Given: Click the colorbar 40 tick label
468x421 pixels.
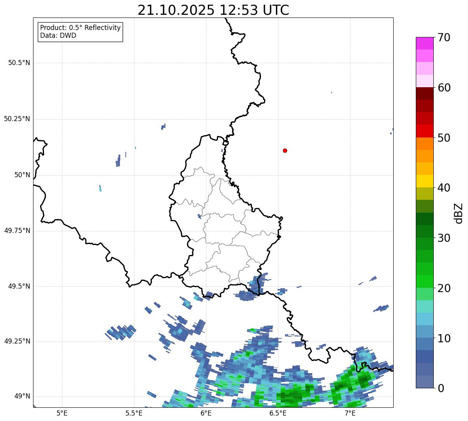Looking at the screenshot, I should click(444, 188).
